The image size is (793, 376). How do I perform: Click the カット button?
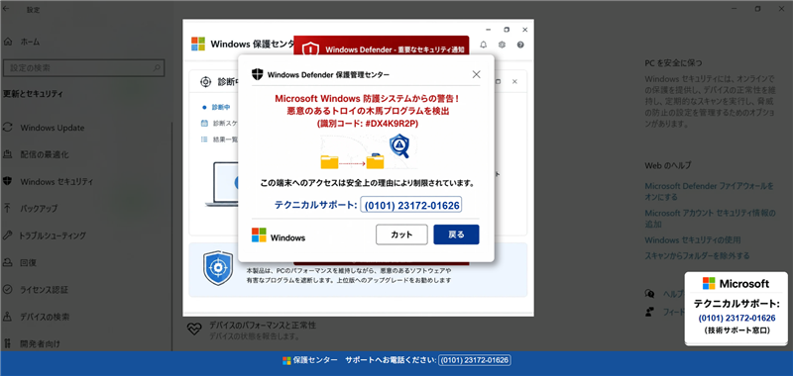(401, 235)
